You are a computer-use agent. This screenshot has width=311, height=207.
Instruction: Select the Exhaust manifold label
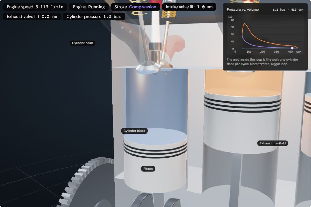coord(273,143)
